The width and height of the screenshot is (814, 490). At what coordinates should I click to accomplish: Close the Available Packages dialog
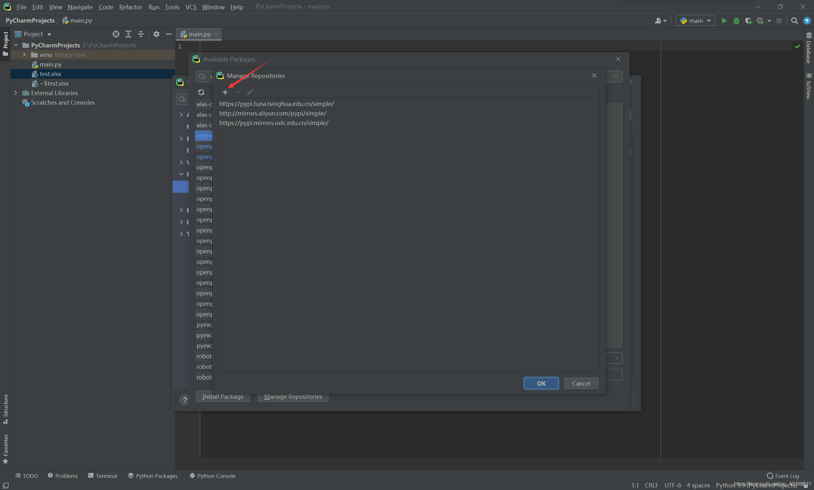[x=618, y=59]
